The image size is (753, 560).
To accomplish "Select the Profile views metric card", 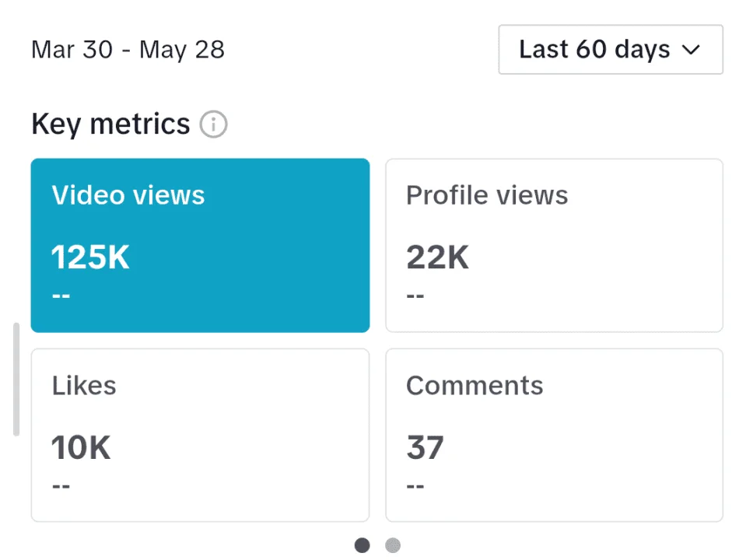I will 554,246.
